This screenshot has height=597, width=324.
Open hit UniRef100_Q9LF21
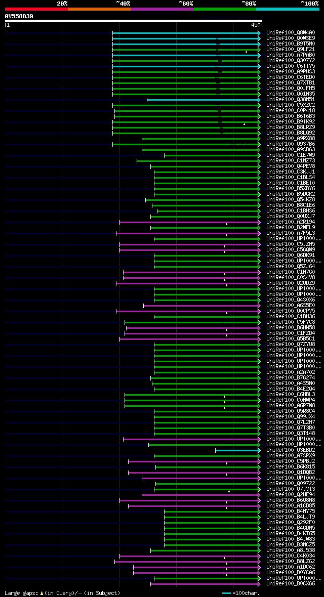291,50
